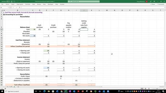Click the taskbar 'Type here to search' box
This screenshot has height=93, width=166.
click(19, 91)
